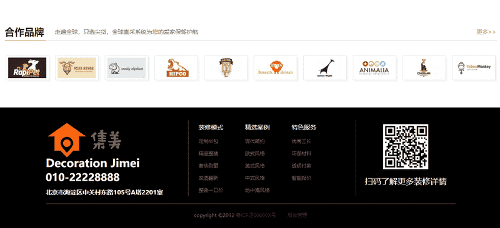Open the 环保材料 link
Viewport: 500px width, 228px height.
point(301,154)
